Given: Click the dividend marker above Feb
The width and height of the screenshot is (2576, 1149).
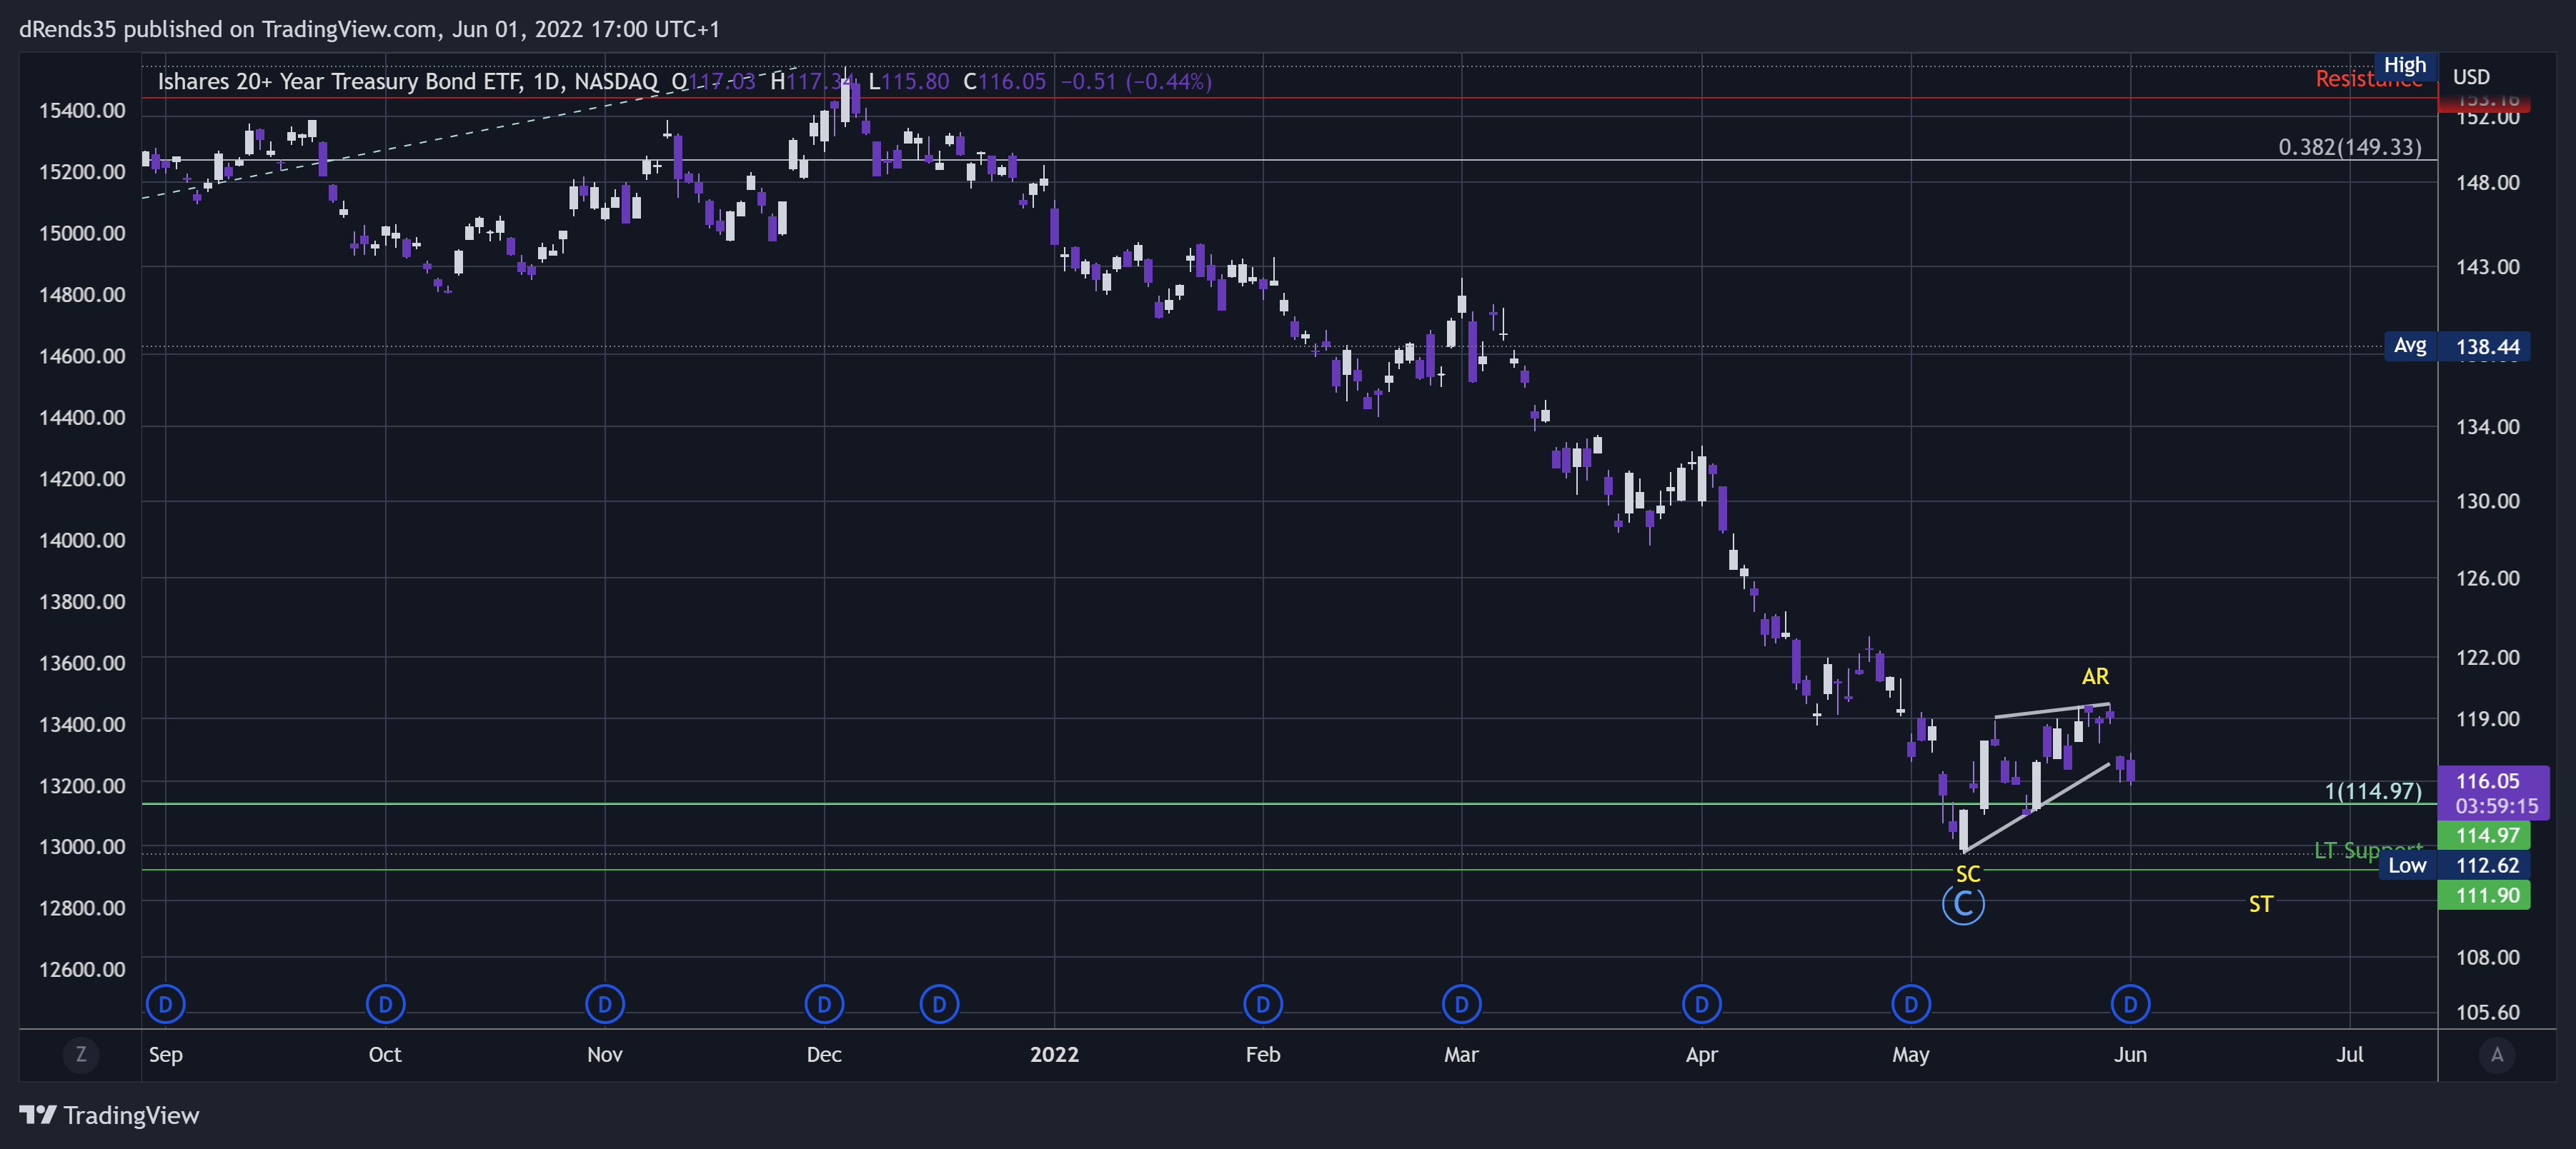Looking at the screenshot, I should 1263,1004.
